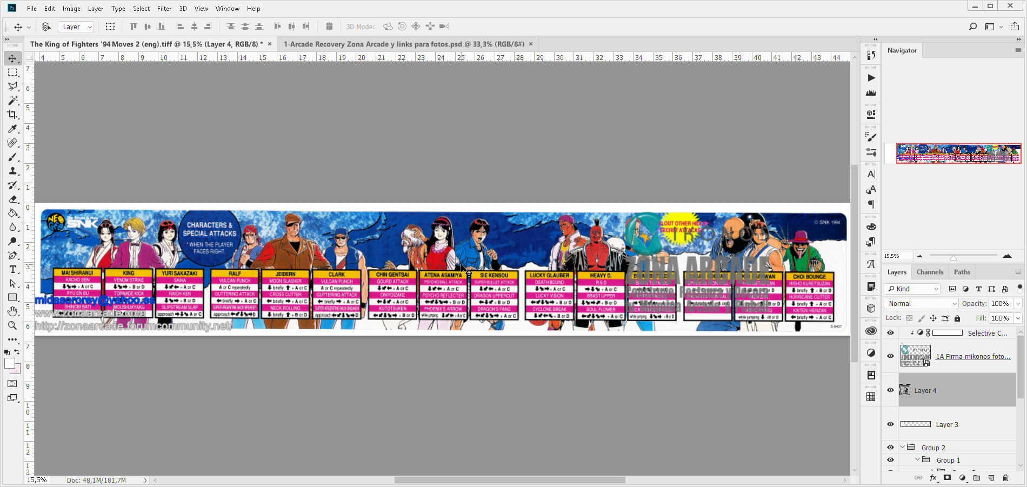The width and height of the screenshot is (1027, 487).
Task: Select the Zoom tool in toolbar
Action: pos(12,325)
